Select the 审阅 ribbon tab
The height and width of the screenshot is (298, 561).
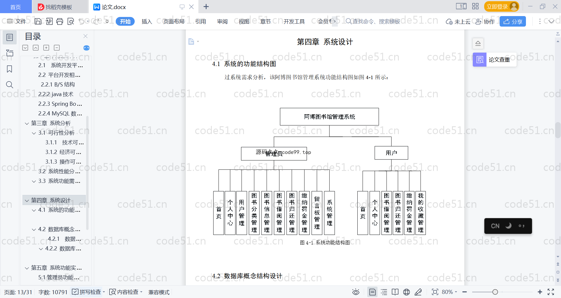coord(222,21)
